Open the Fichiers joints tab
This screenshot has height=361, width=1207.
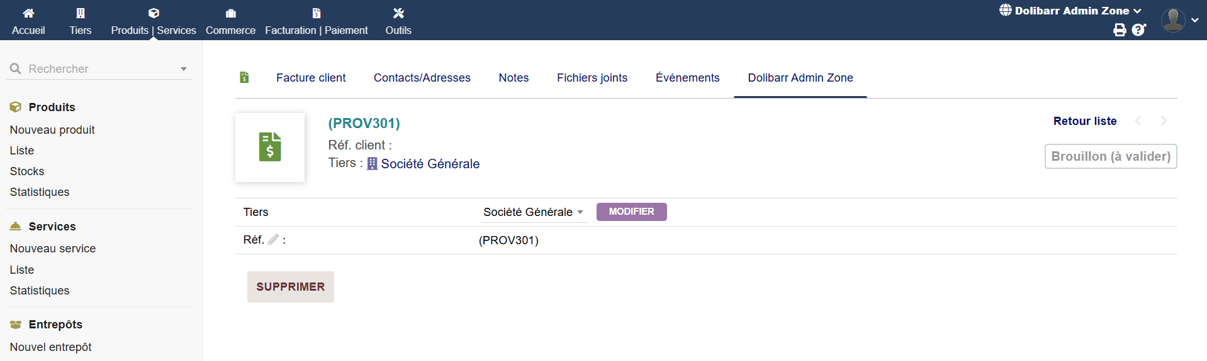[x=592, y=78]
